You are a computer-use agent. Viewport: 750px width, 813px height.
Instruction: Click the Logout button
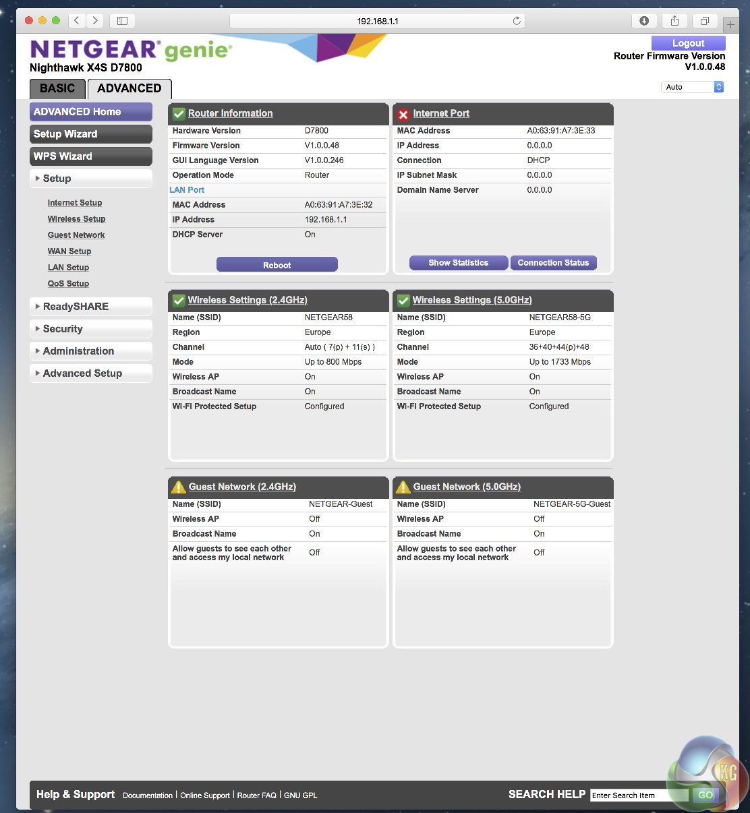pos(689,43)
